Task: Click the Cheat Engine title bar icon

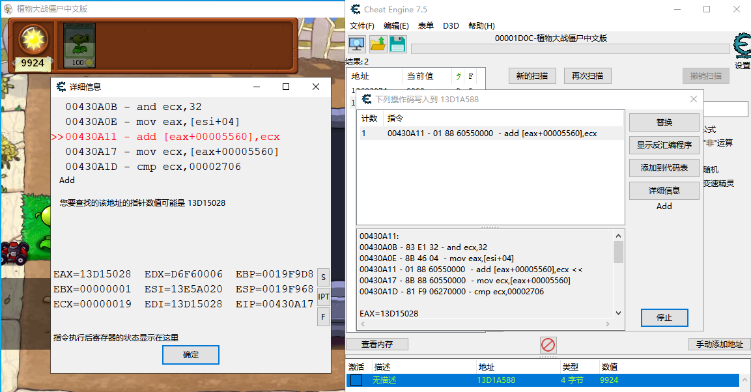Action: tap(356, 9)
